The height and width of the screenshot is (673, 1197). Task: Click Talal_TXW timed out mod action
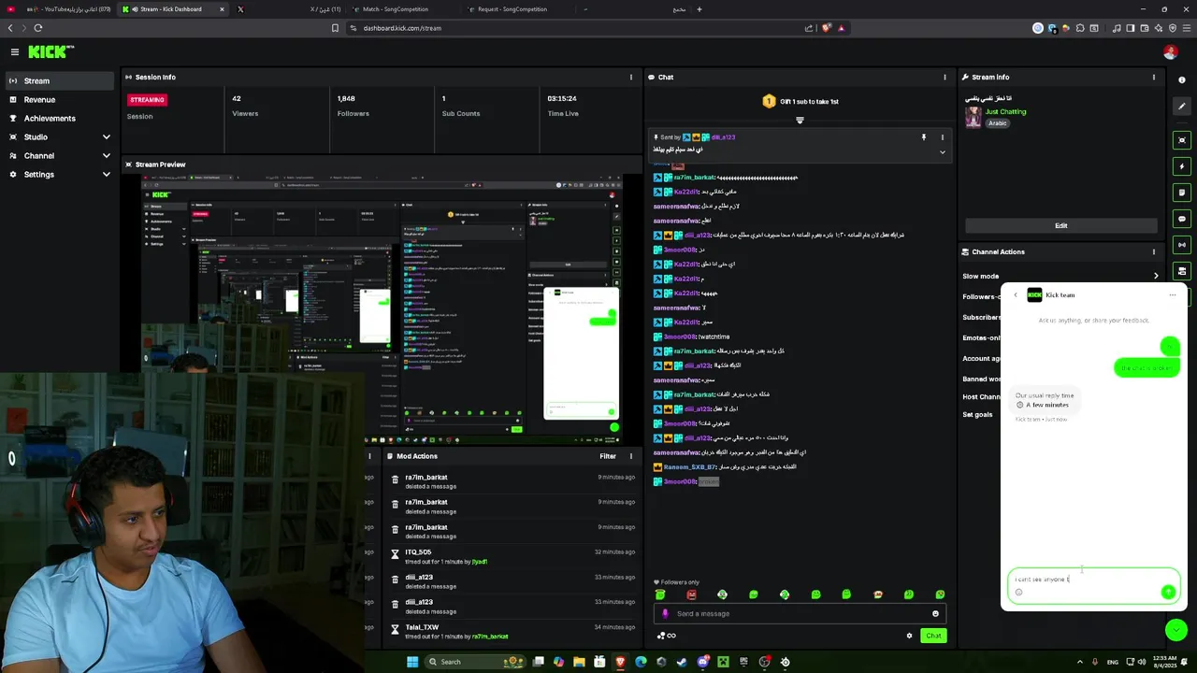pyautogui.click(x=512, y=631)
